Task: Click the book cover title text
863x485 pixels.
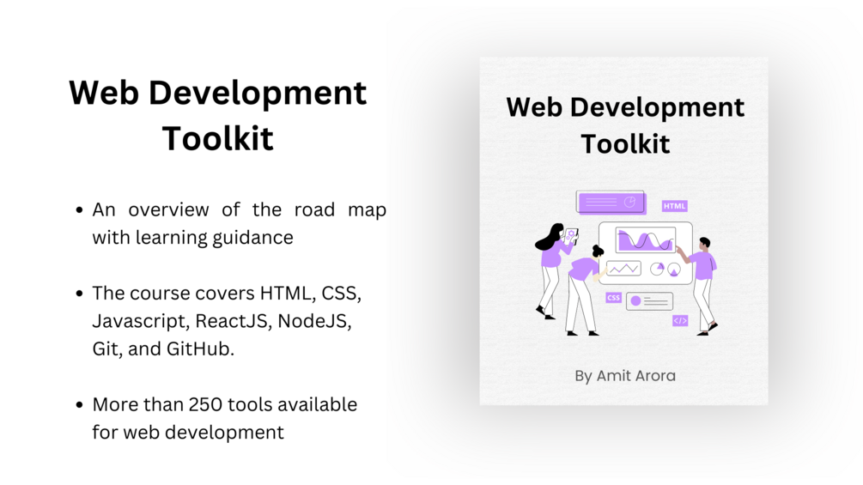Action: click(x=625, y=125)
